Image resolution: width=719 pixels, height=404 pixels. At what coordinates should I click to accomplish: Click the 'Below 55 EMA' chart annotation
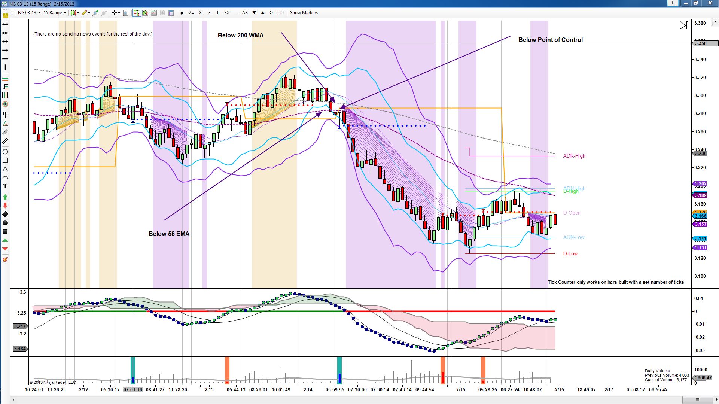tap(169, 234)
